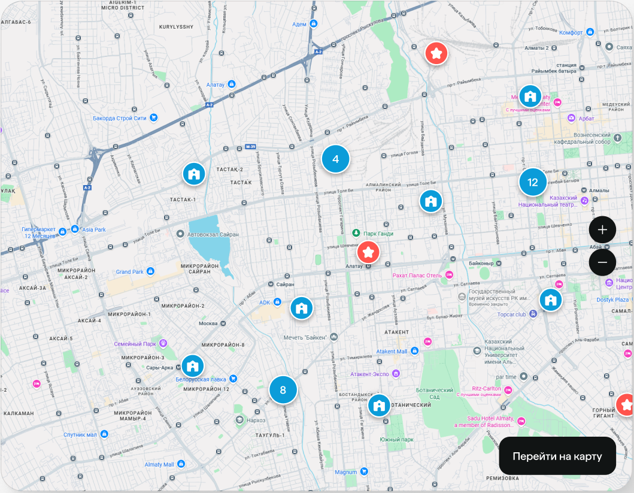Select the blue house marker near Сары-Арка

pyautogui.click(x=193, y=365)
